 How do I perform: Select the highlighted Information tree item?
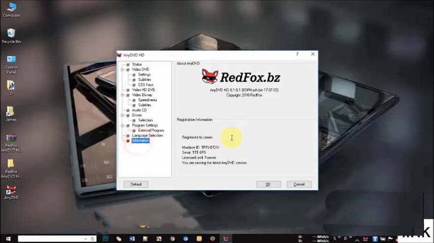[x=140, y=141]
